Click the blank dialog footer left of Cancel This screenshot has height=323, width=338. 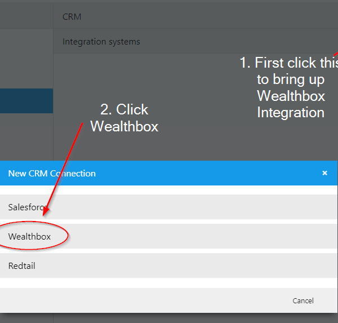click(141, 300)
